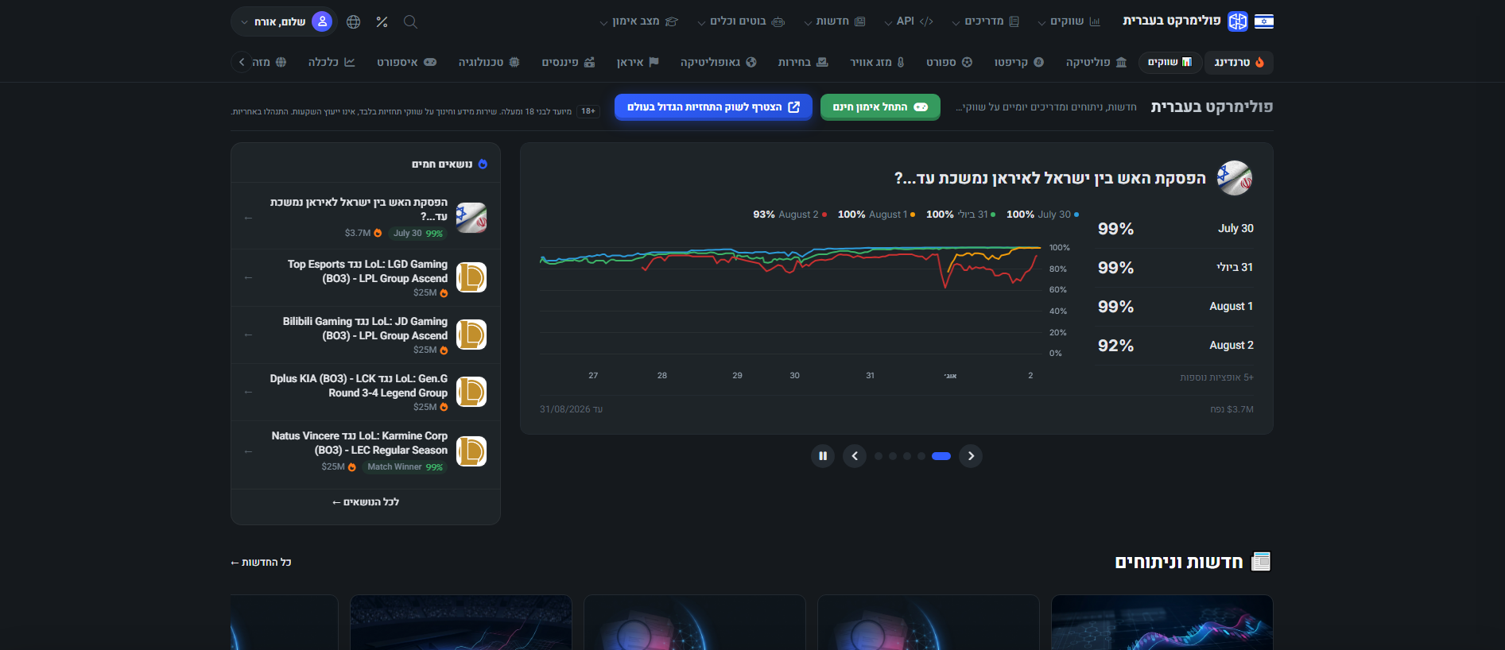Toggle the 'July 30' series in chart legend
Viewport: 1505px width, 650px height.
click(x=1043, y=215)
